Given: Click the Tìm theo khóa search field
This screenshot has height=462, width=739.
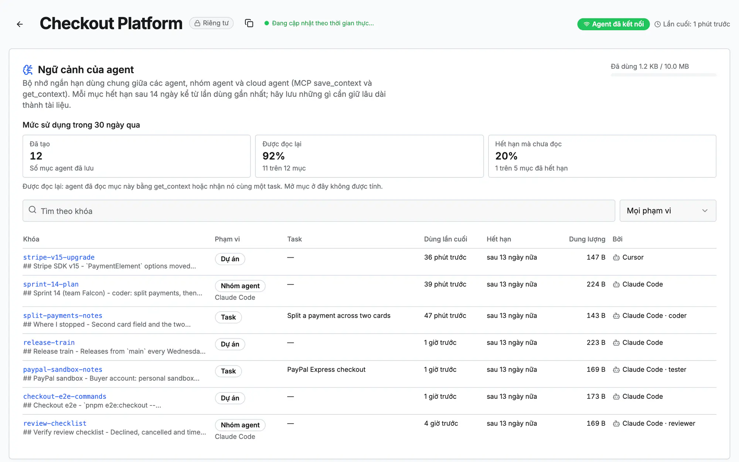Looking at the screenshot, I should pos(319,211).
